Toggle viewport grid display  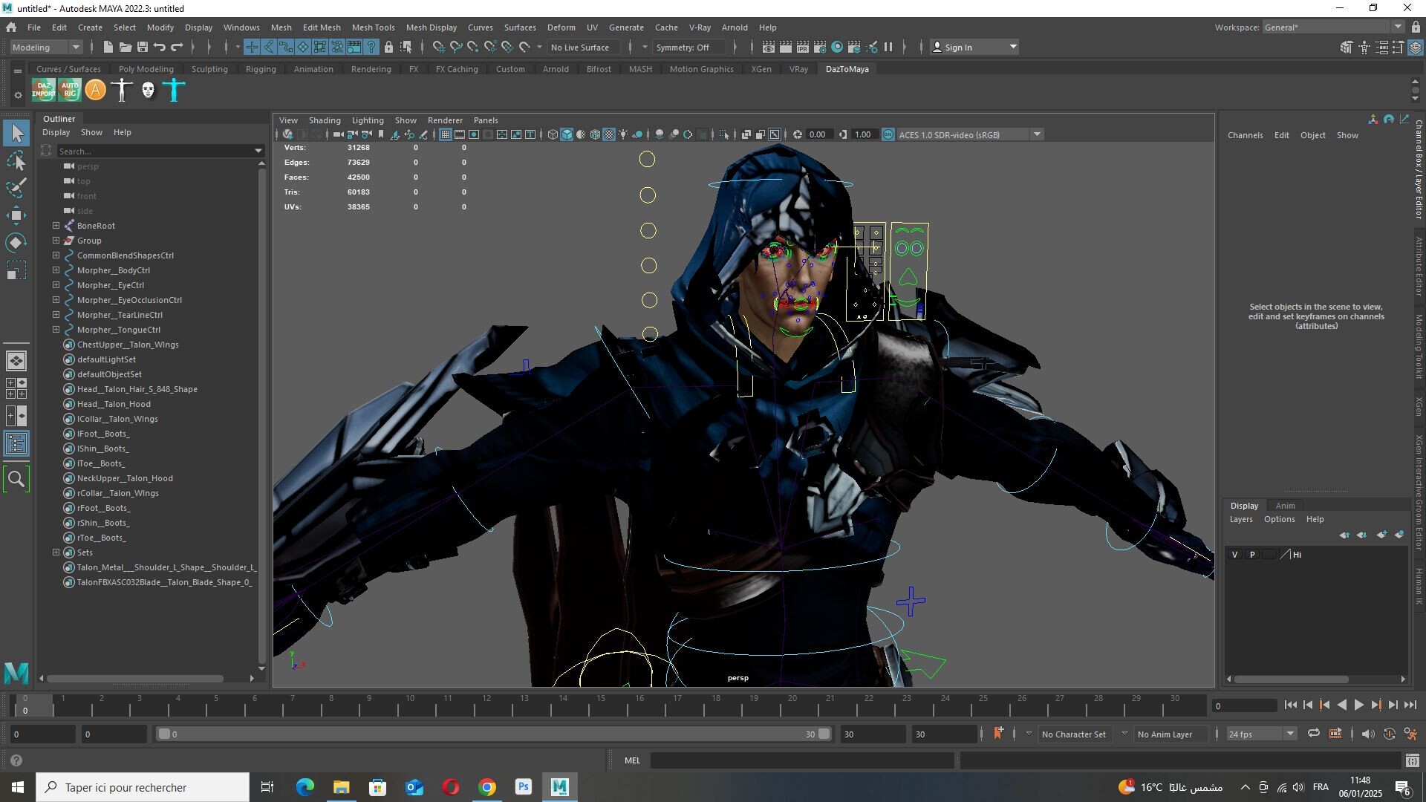pos(445,135)
